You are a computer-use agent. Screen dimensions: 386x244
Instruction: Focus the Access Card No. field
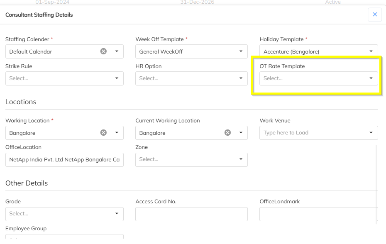[191, 214]
